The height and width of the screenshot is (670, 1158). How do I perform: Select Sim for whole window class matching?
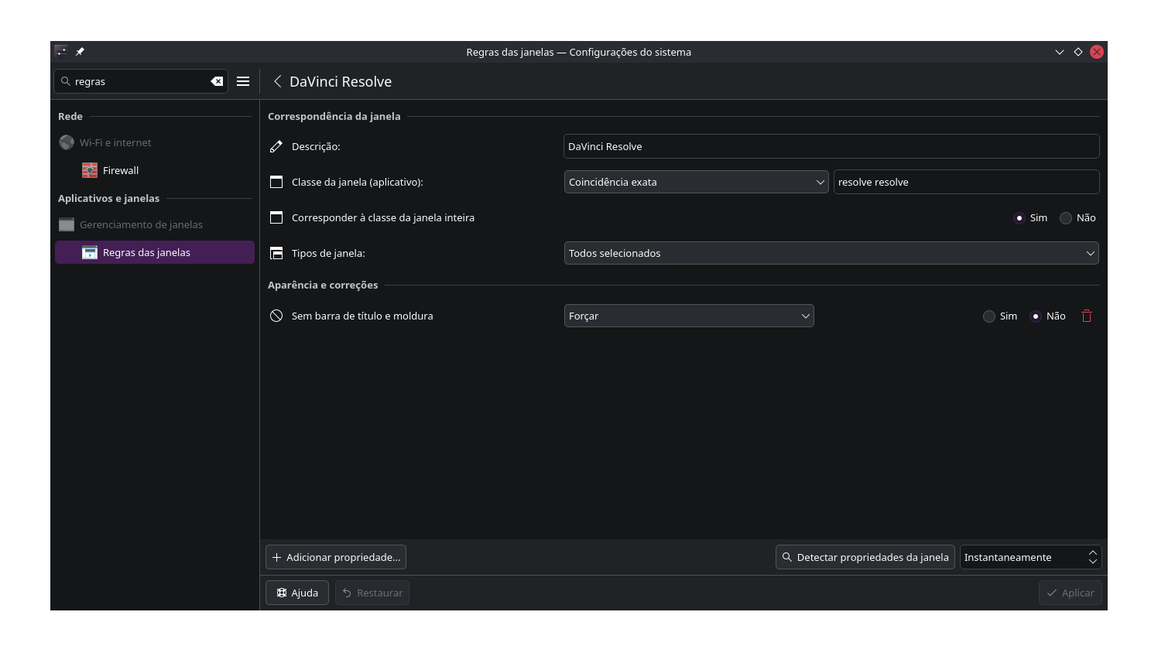pos(1019,218)
